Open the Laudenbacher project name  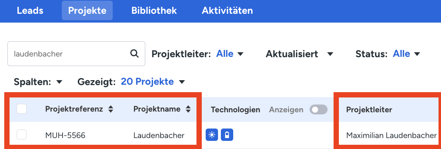point(159,135)
